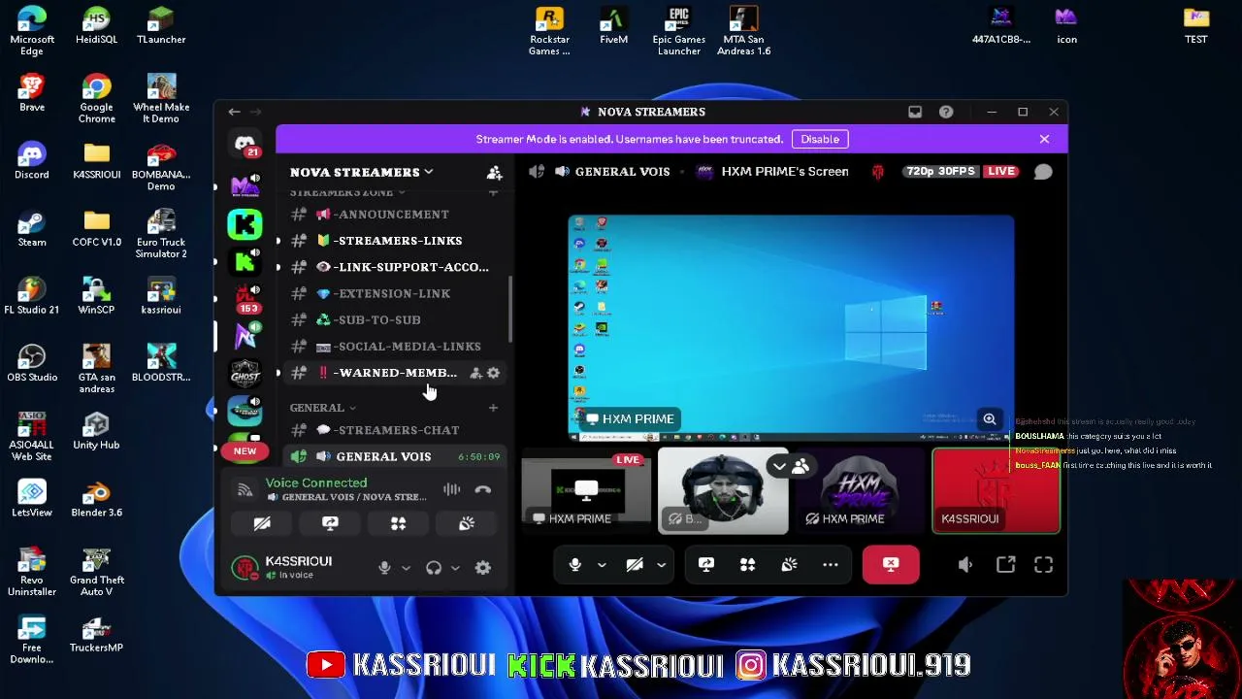Open camera options arrow in call control bar

click(x=661, y=564)
